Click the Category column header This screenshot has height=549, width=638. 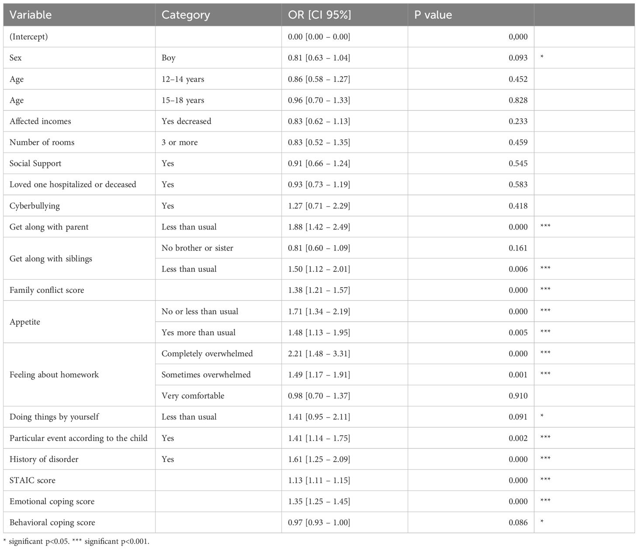coord(186,15)
